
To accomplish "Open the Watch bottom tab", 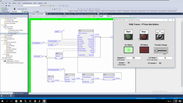I will (x=12, y=96).
